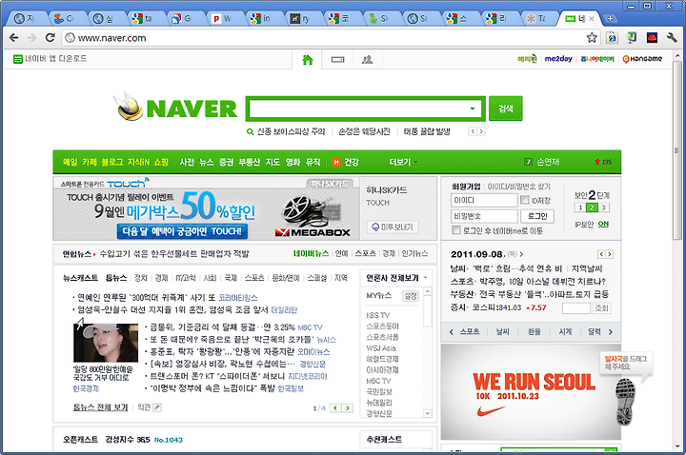The width and height of the screenshot is (686, 455).
Task: Select security level 1
Action: click(x=580, y=208)
